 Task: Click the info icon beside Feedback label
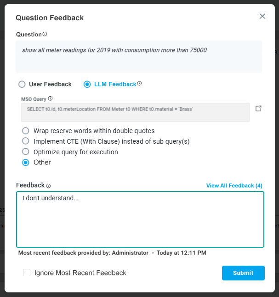[x=48, y=186]
